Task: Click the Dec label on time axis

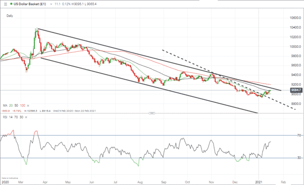Action: click(x=235, y=182)
